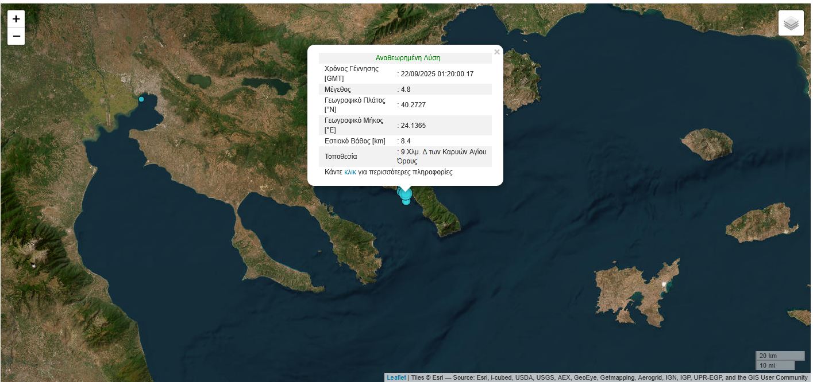
Task: Close the earthquake info popup
Action: (x=497, y=52)
